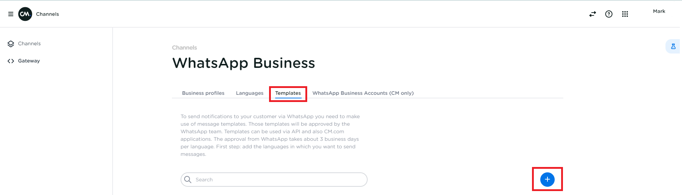Image resolution: width=682 pixels, height=195 pixels.
Task: Click the CM logo
Action: [x=25, y=14]
